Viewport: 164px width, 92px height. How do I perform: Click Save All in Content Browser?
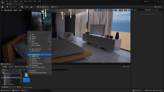[x=18, y=67]
